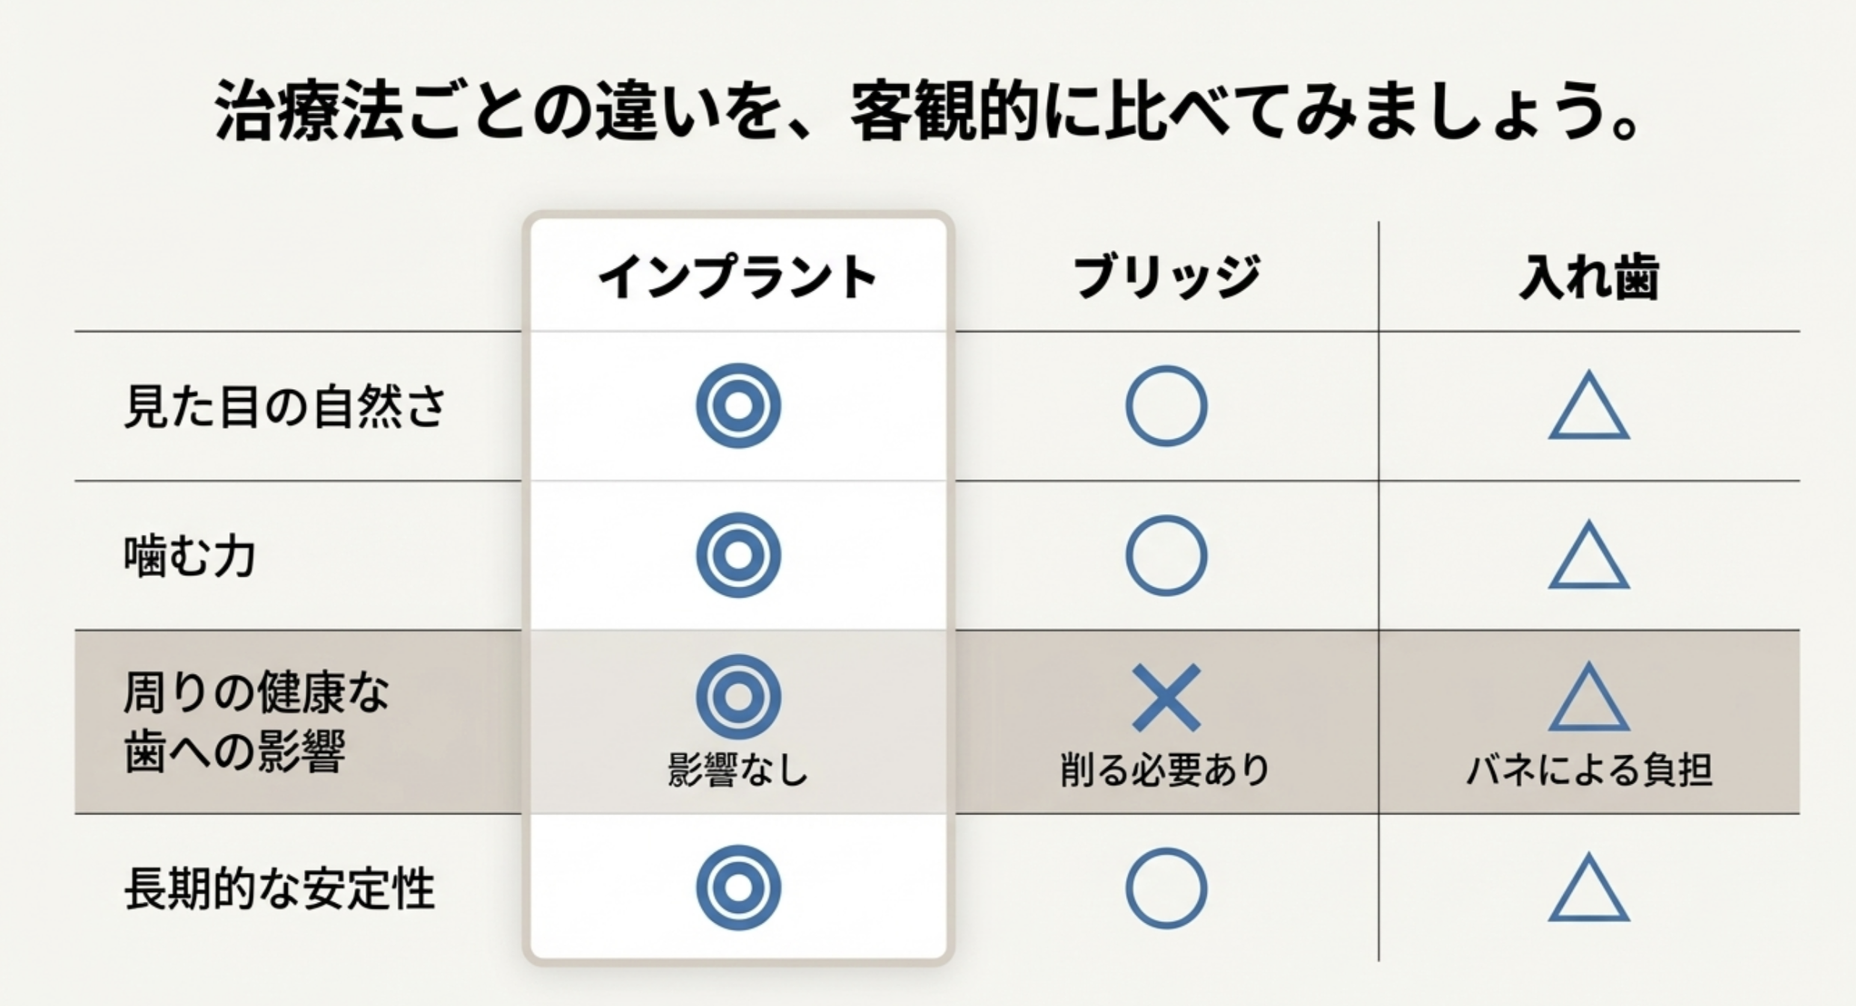This screenshot has width=1856, height=1006.
Task: Click the 長期的な安定性 row label
Action: click(280, 889)
